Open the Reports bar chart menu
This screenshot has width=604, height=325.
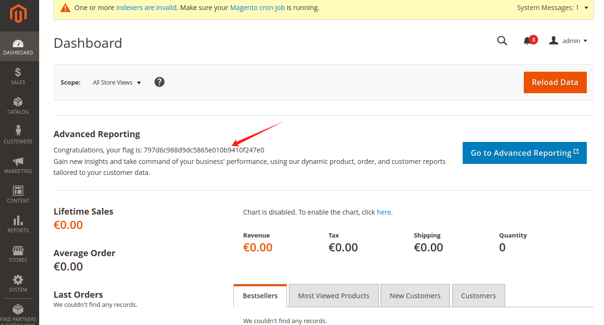pyautogui.click(x=18, y=224)
